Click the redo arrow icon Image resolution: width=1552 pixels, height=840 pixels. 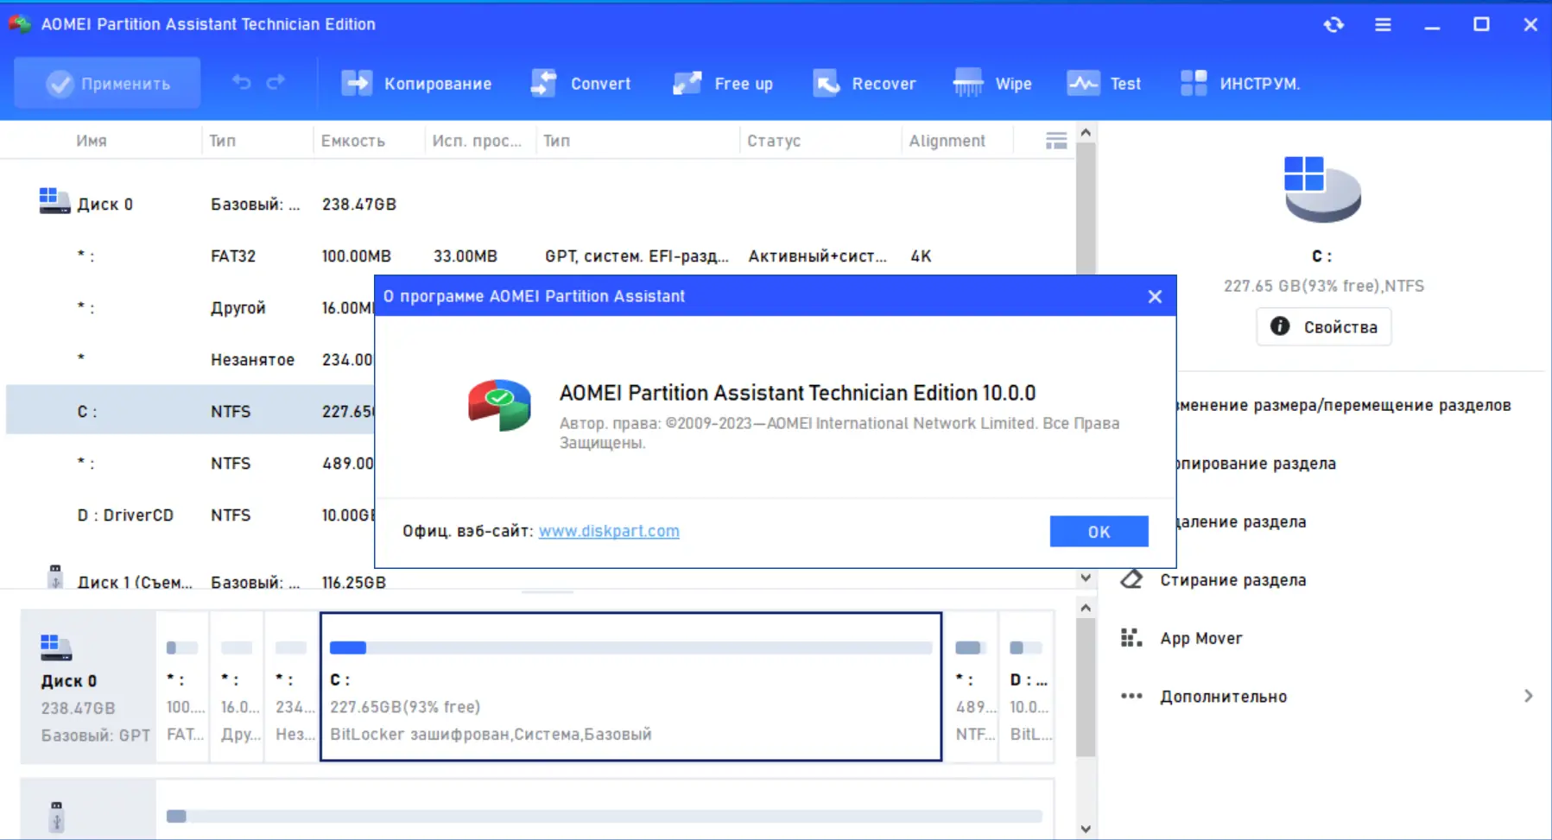(276, 83)
